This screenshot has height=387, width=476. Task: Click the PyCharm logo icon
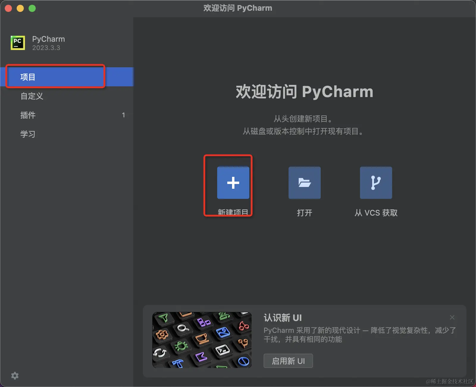coord(18,43)
